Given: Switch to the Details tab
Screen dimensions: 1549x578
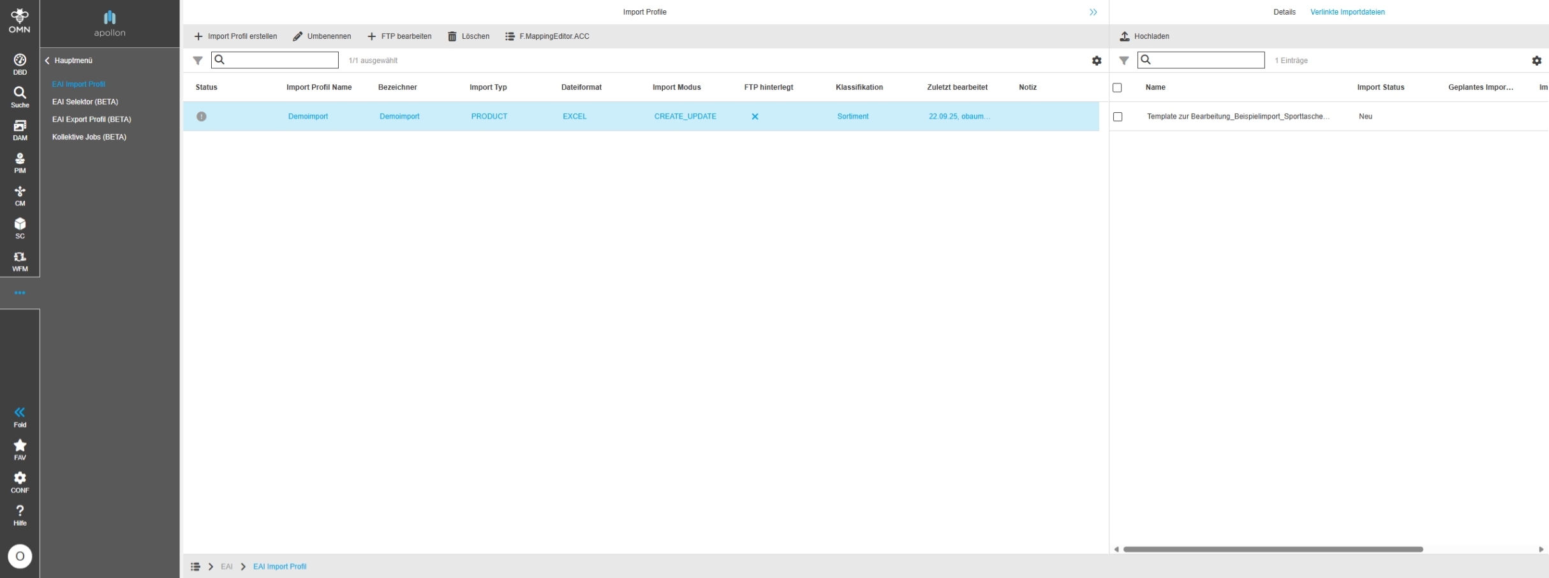Looking at the screenshot, I should tap(1284, 12).
